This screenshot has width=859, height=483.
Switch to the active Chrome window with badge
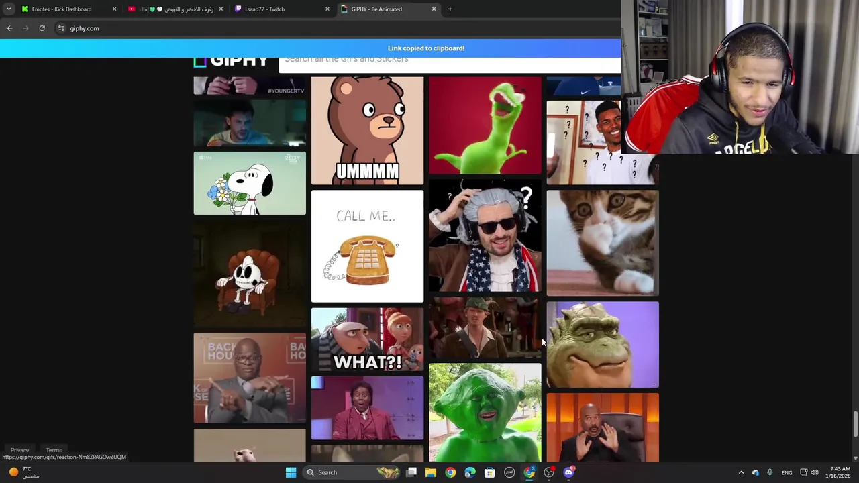[529, 472]
